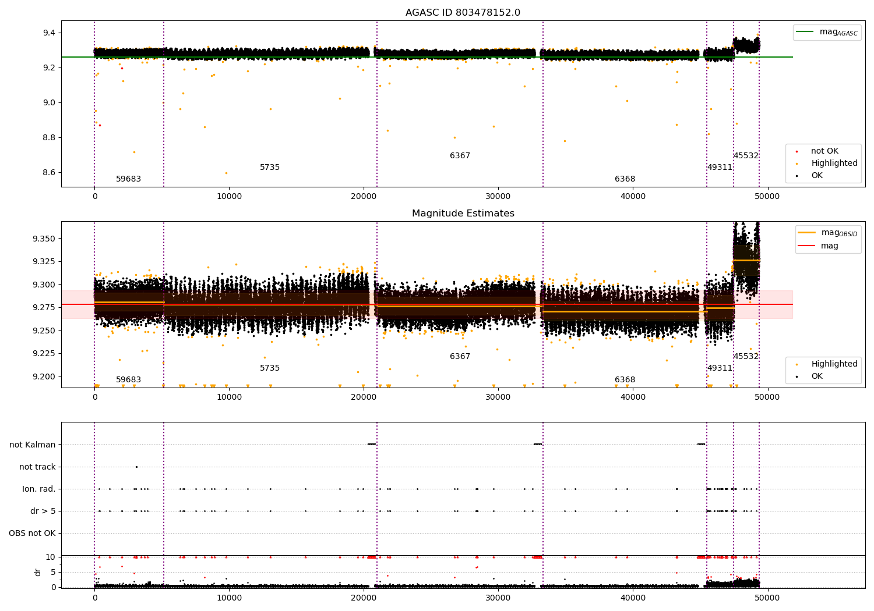The image size is (874, 611).
Task: Click x-axis tick 20000 under the top plot
Action: click(x=364, y=197)
